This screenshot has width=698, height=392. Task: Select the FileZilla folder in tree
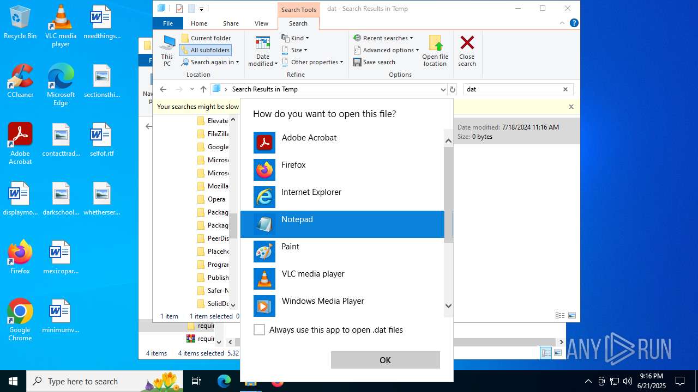coord(213,134)
